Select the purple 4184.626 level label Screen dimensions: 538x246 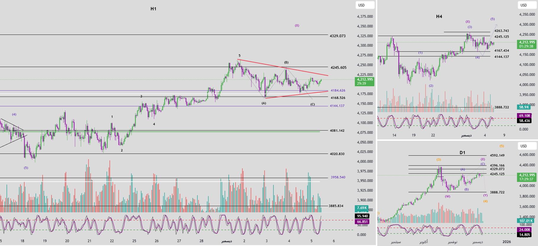tap(338, 91)
